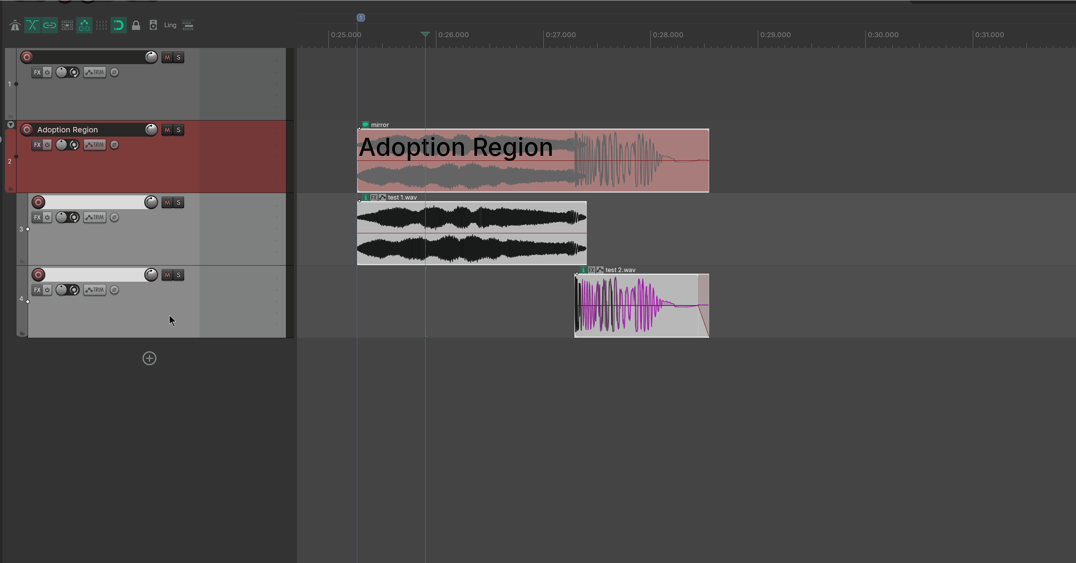
Task: Toggle item grouping link icon
Action: [50, 25]
